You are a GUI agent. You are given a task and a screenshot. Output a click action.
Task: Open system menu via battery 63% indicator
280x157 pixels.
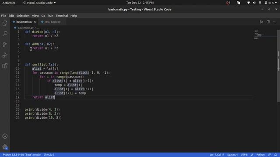pos(270,3)
